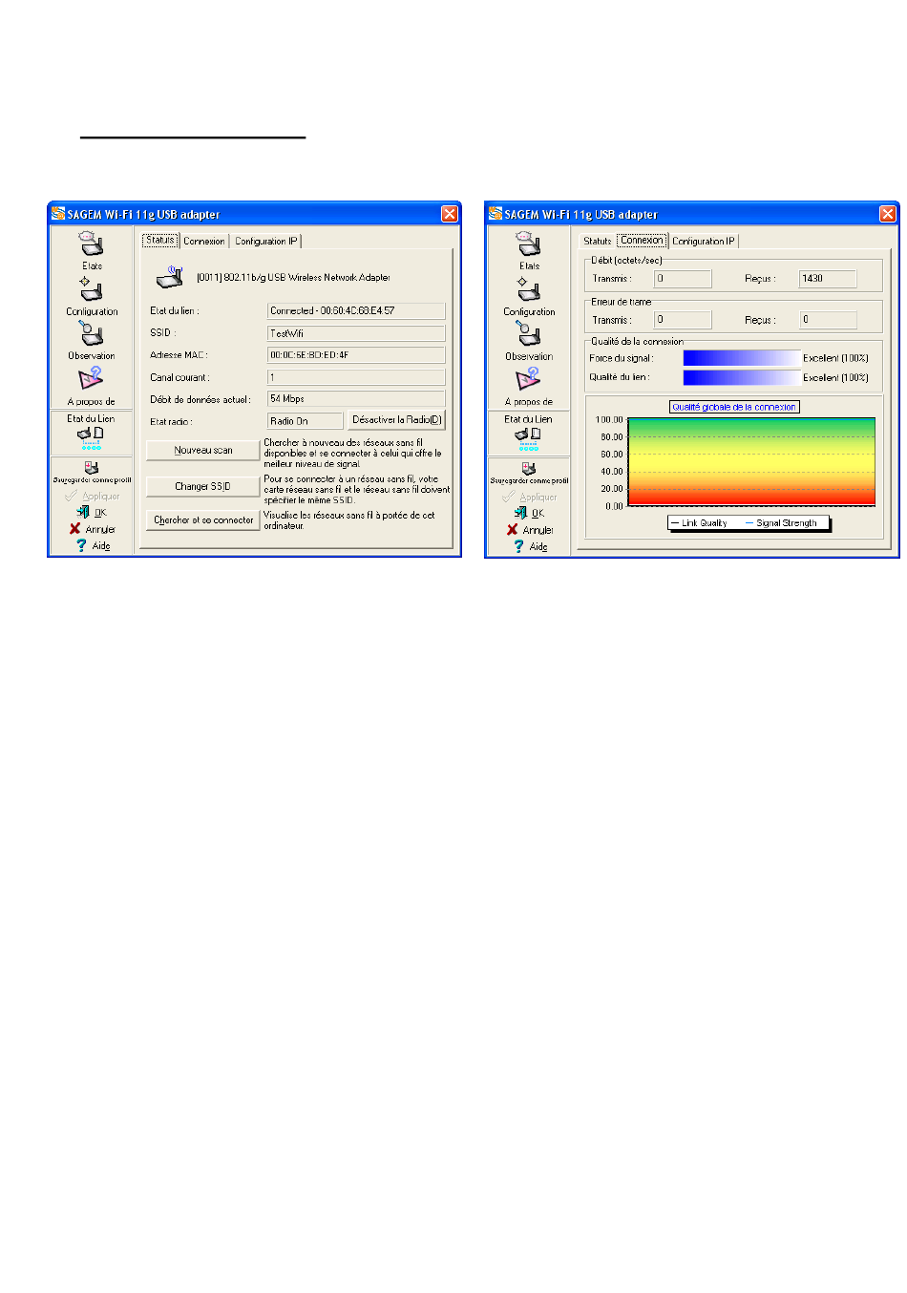Click the red-to-green connection quality graph
The width and height of the screenshot is (907, 1293).
751,461
